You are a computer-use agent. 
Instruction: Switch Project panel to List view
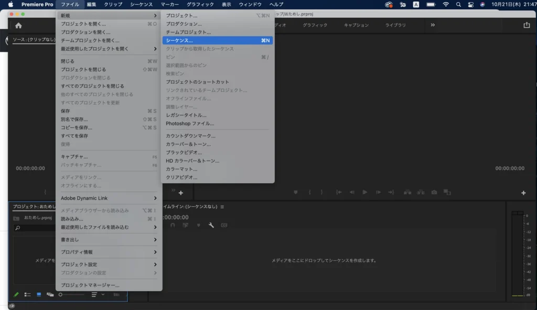click(x=28, y=295)
